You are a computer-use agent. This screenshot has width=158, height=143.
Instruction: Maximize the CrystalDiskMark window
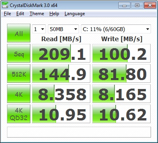[x=137, y=5]
